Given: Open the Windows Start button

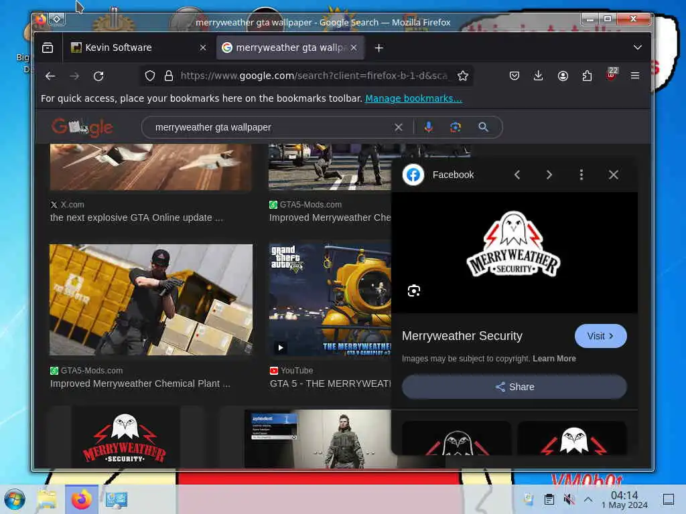Looking at the screenshot, I should click(x=15, y=499).
